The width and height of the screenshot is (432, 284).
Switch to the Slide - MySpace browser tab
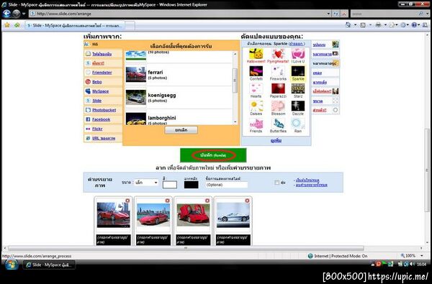pos(75,25)
